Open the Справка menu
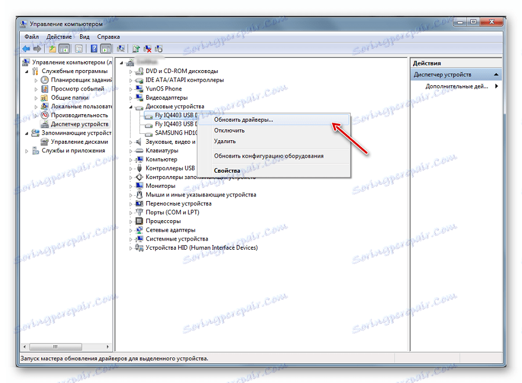The width and height of the screenshot is (522, 383). coord(108,37)
